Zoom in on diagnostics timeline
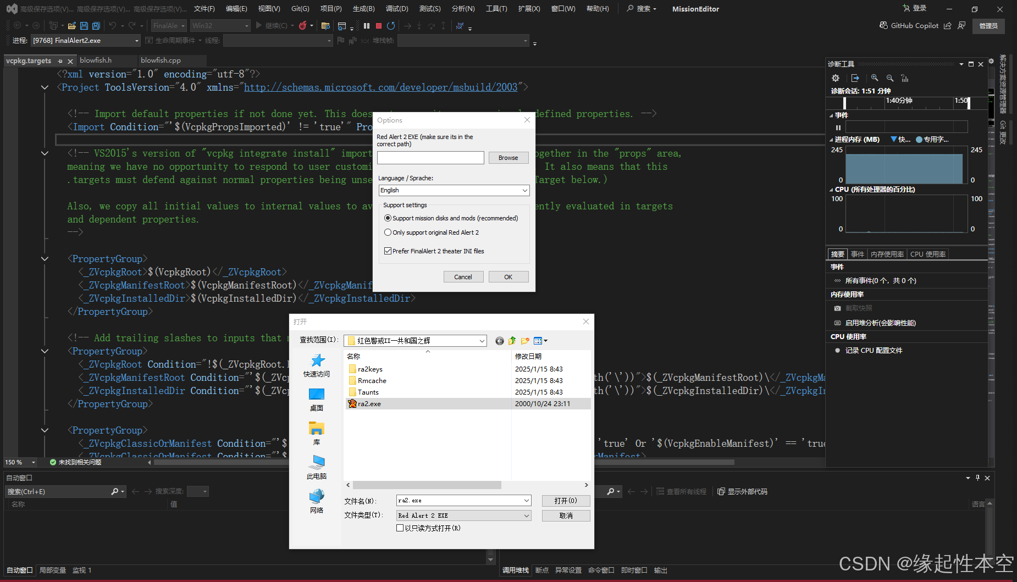Screen dimensions: 1017x582 pos(875,78)
